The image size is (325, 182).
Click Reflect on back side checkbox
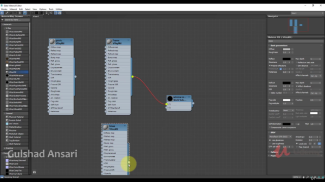(x=297, y=62)
